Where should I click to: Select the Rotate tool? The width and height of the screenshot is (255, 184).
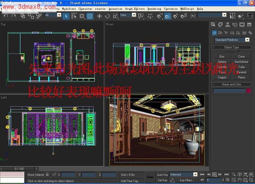(107, 16)
